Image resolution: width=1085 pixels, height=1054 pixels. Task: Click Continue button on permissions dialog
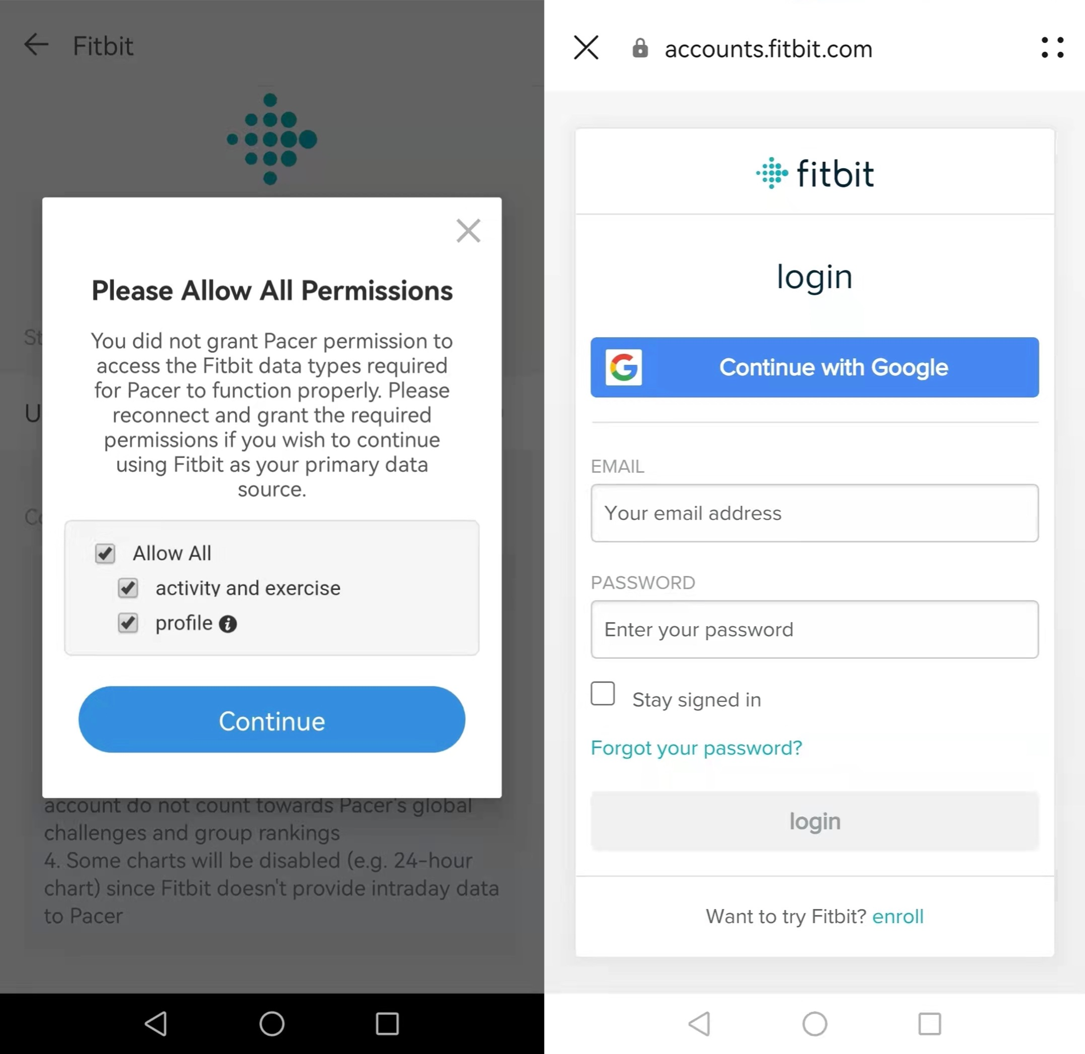coord(271,719)
